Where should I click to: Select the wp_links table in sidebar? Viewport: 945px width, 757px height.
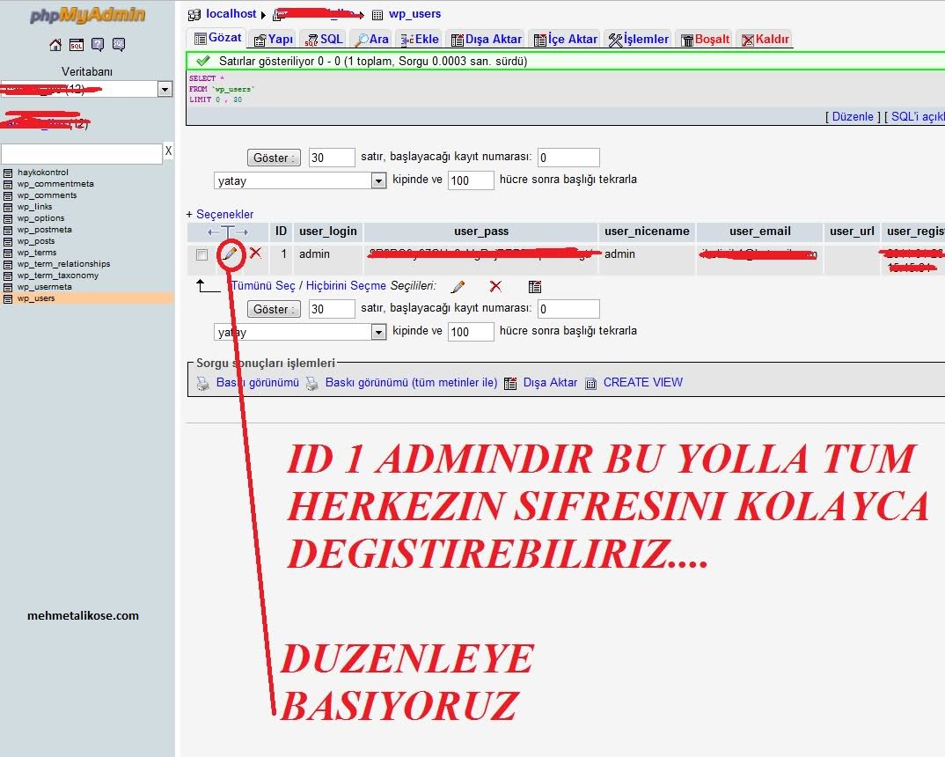35,207
